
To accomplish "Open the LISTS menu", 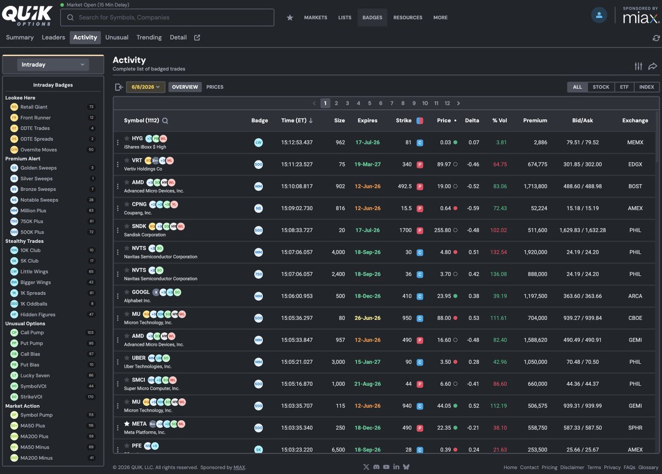I will [x=345, y=18].
